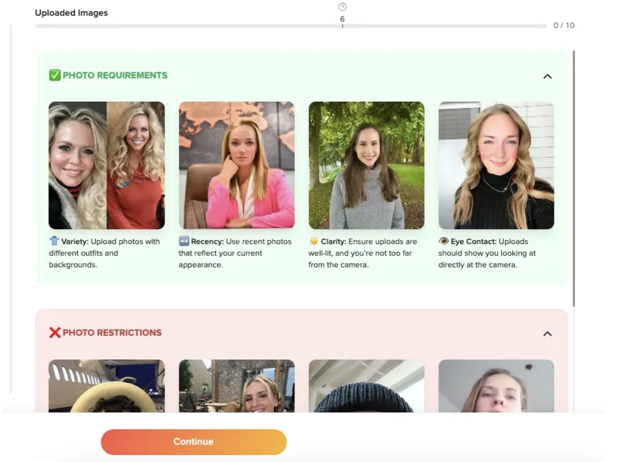628x462 pixels.
Task: Click the PHOTO REQUIREMENTS title text
Action: 115,75
